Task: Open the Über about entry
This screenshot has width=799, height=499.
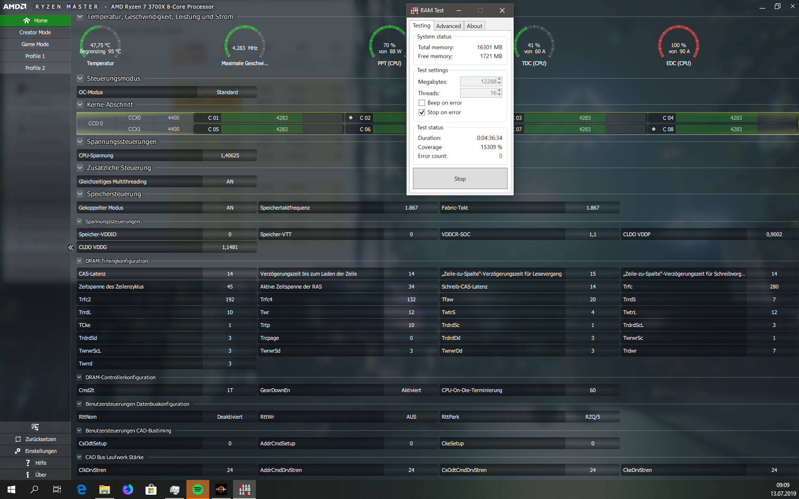Action: (x=35, y=475)
